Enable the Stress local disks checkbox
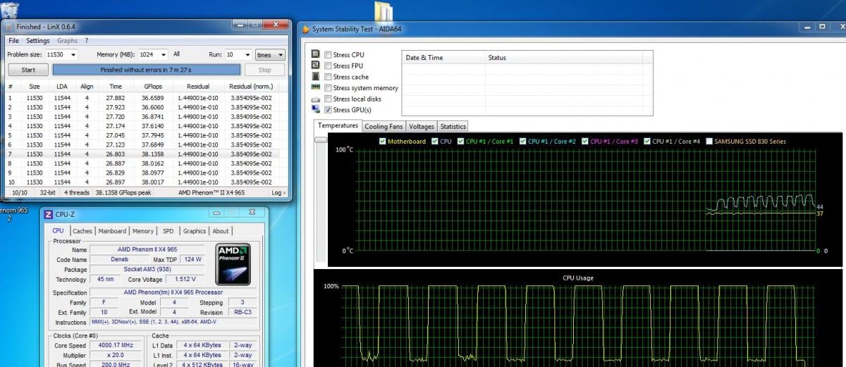Image resolution: width=846 pixels, height=367 pixels. (x=328, y=99)
